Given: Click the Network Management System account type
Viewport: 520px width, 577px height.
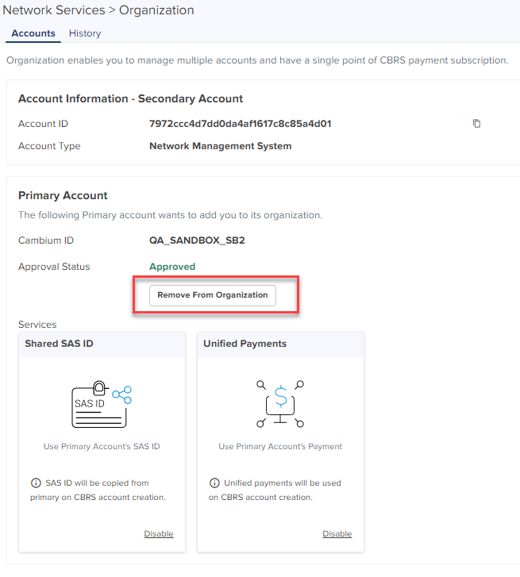Looking at the screenshot, I should (220, 146).
